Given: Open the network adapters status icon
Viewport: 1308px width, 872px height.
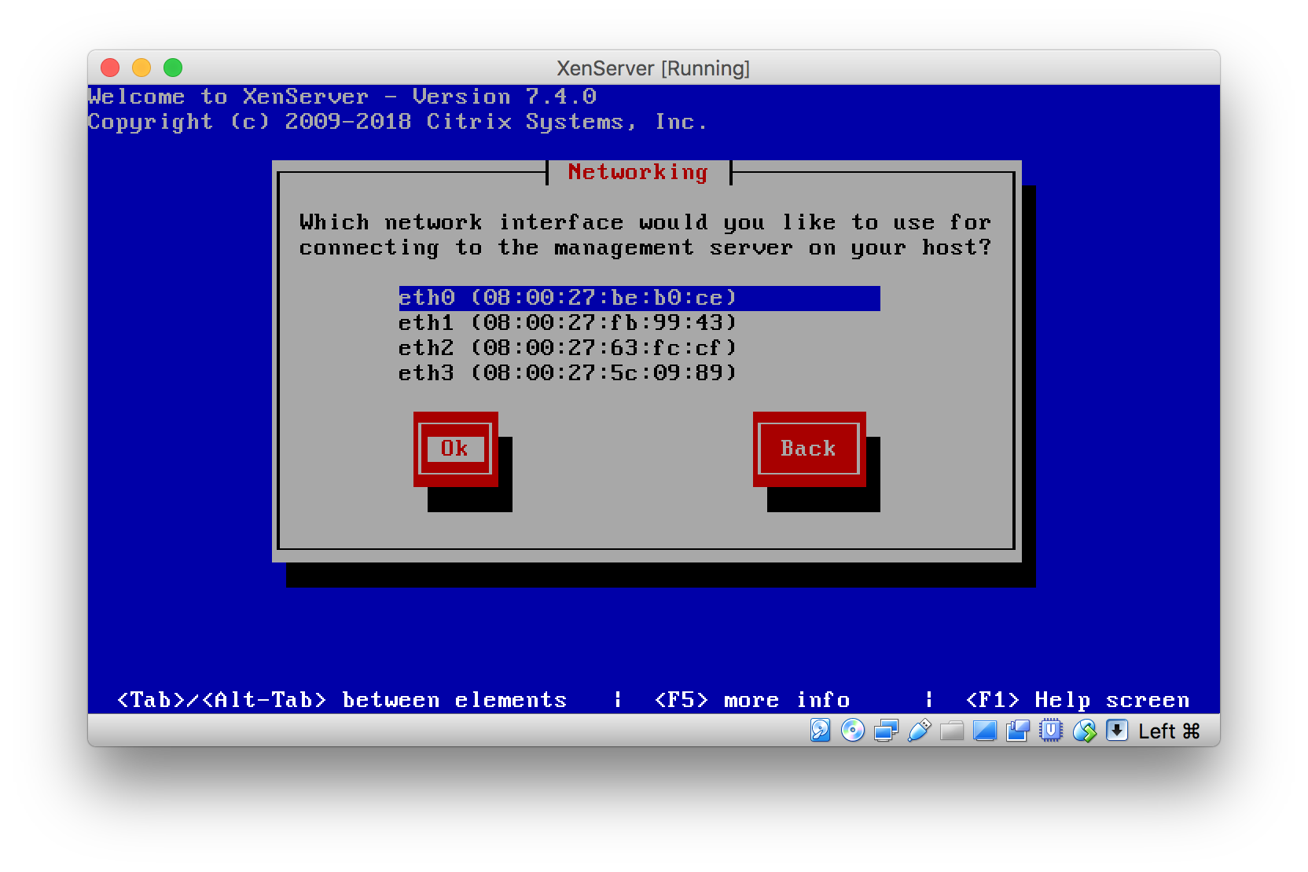Looking at the screenshot, I should click(x=886, y=731).
